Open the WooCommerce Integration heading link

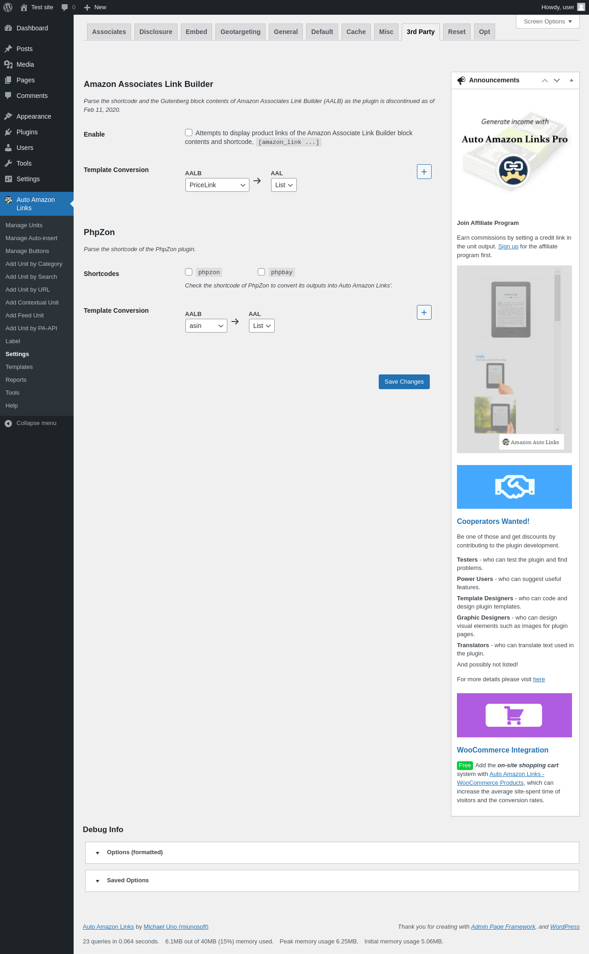tap(502, 750)
